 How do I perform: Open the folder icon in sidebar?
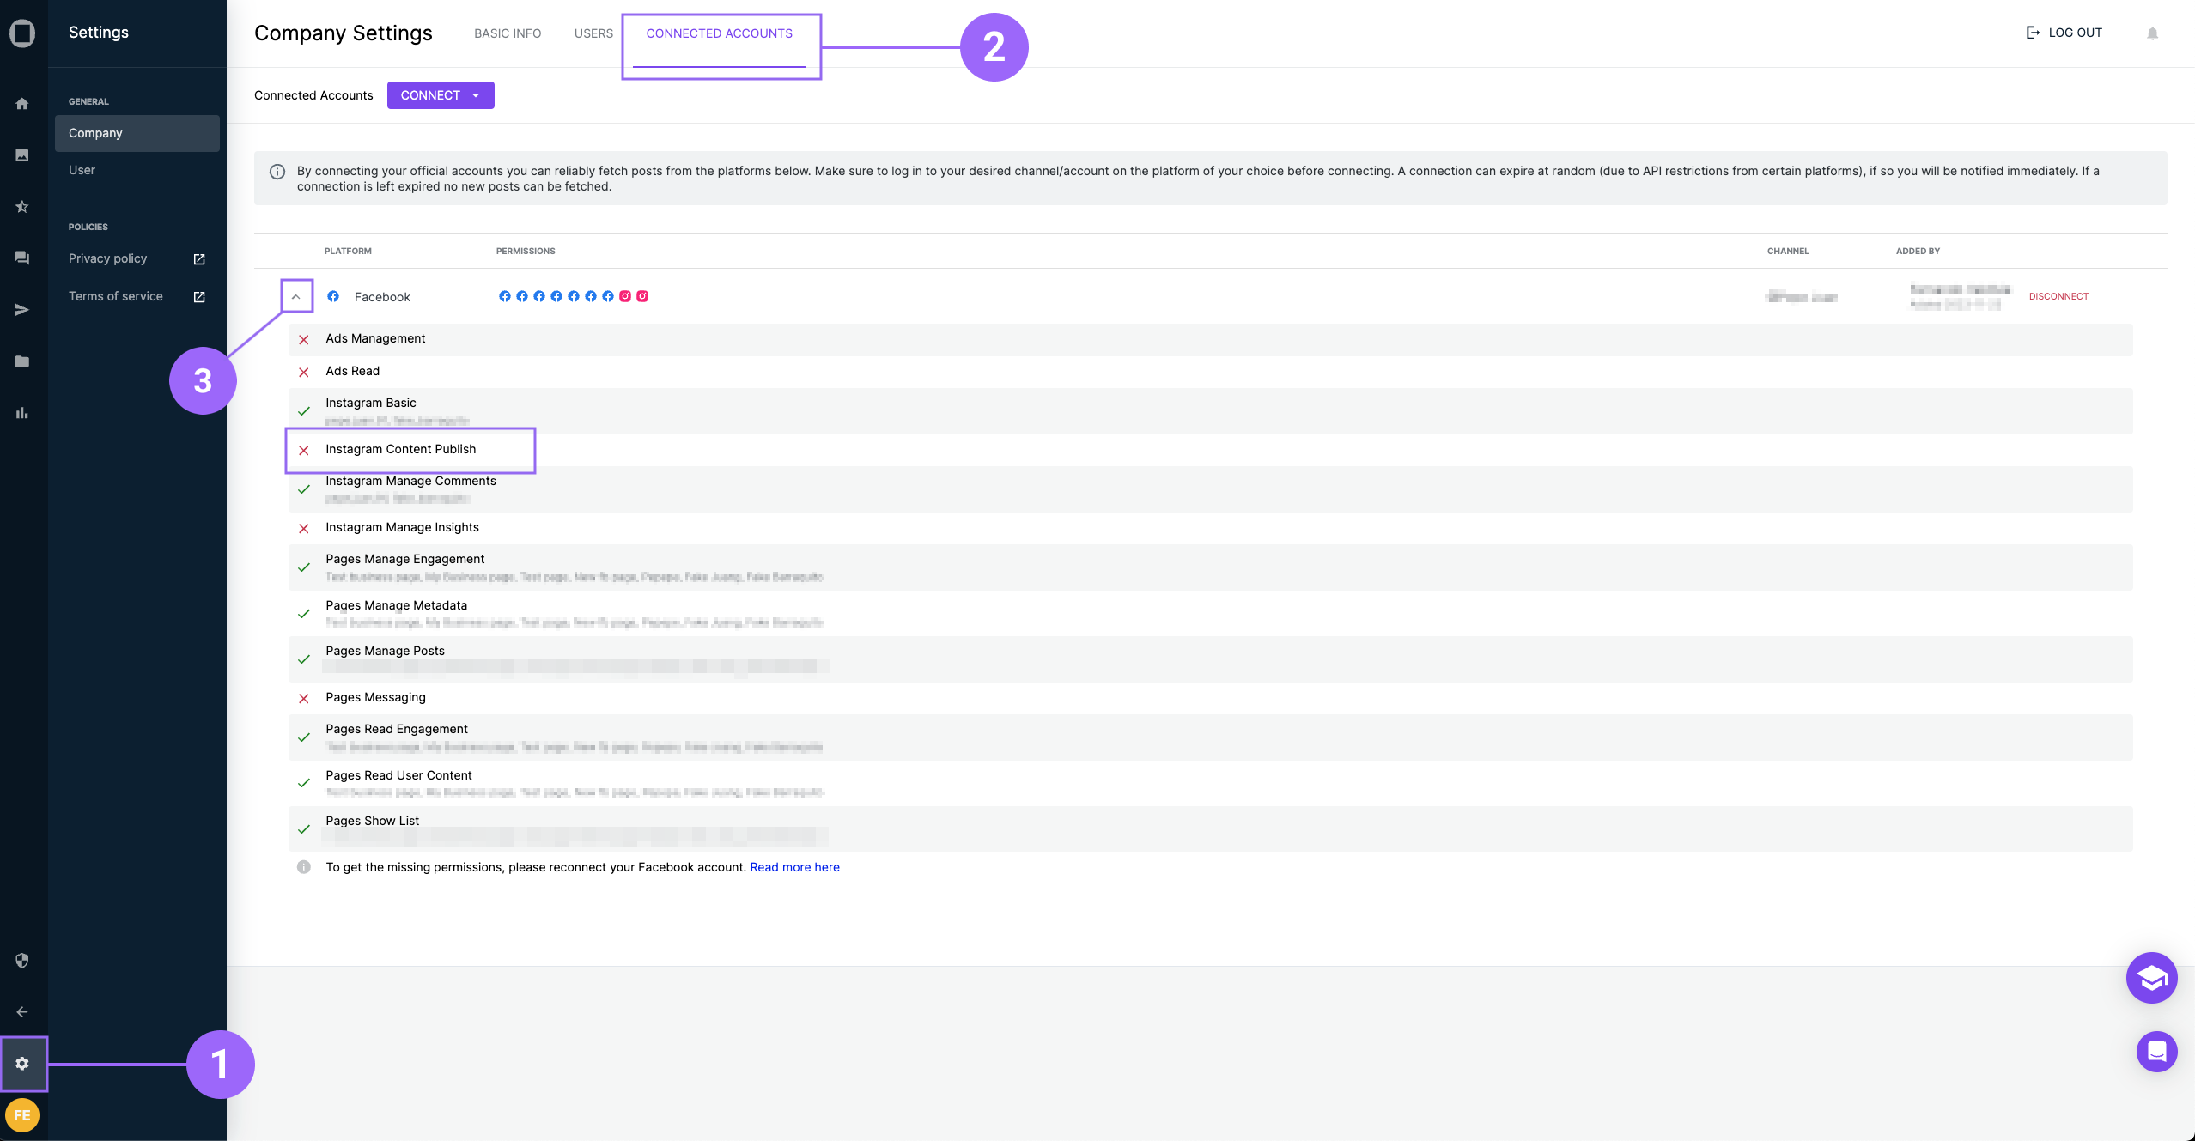tap(22, 361)
